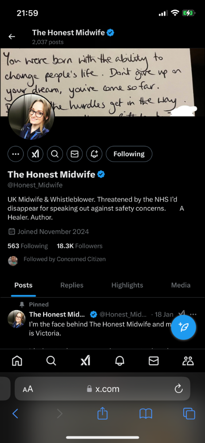Open the AA page settings menu in Safari
Viewport: 205px width, 443px height.
pyautogui.click(x=28, y=389)
